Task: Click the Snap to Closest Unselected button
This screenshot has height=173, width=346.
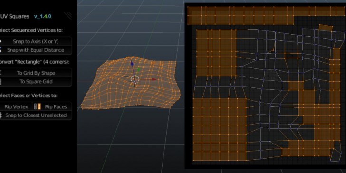Action: (36, 115)
